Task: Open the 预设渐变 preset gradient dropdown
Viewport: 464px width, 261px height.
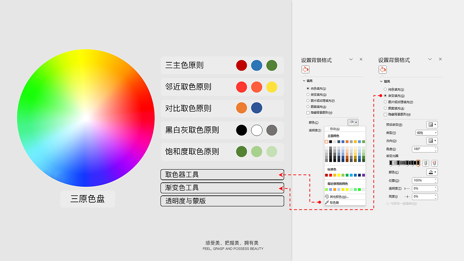Action: [x=431, y=124]
